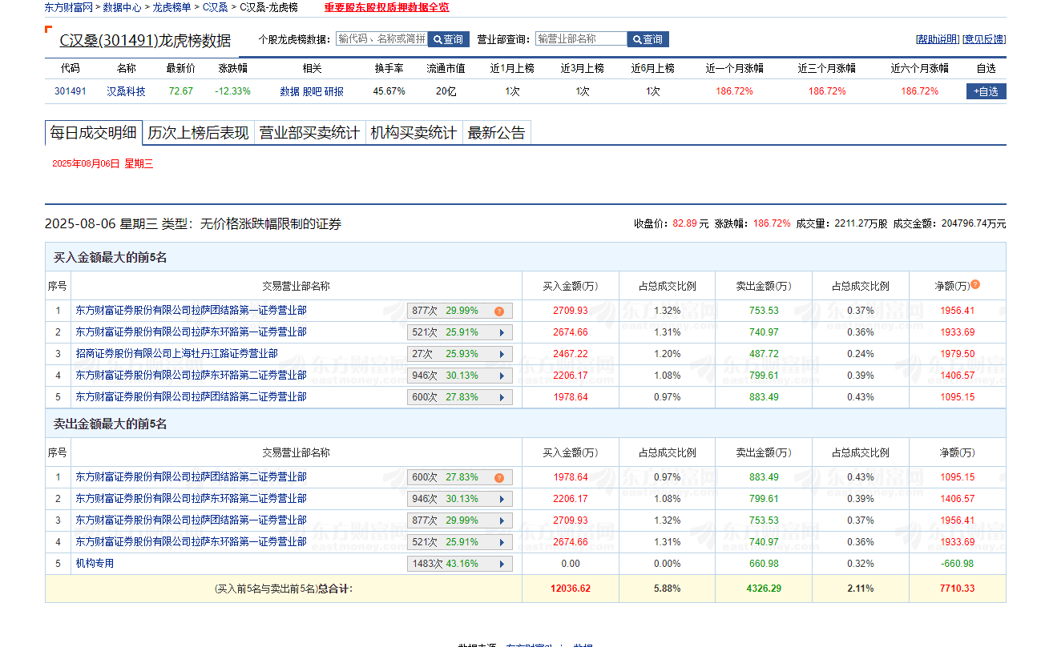Click the total buy amount 12036.62
Screen dimensions: 1045x647
[571, 589]
